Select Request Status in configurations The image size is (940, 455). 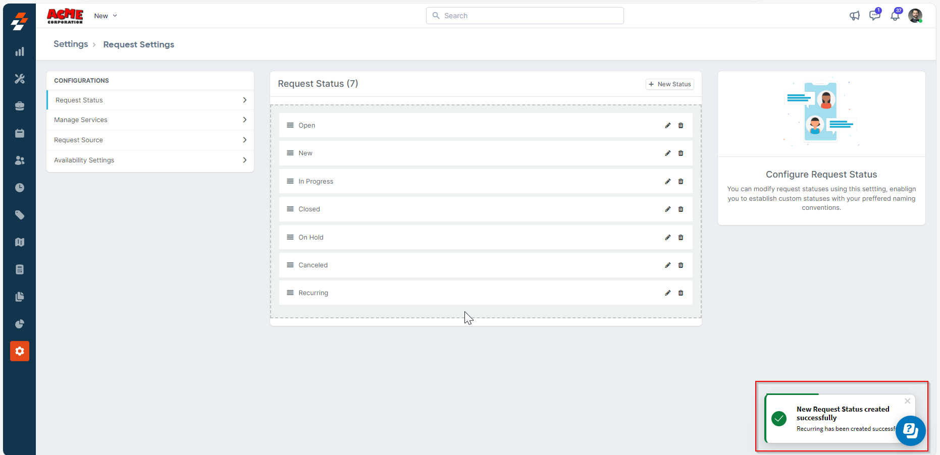79,100
